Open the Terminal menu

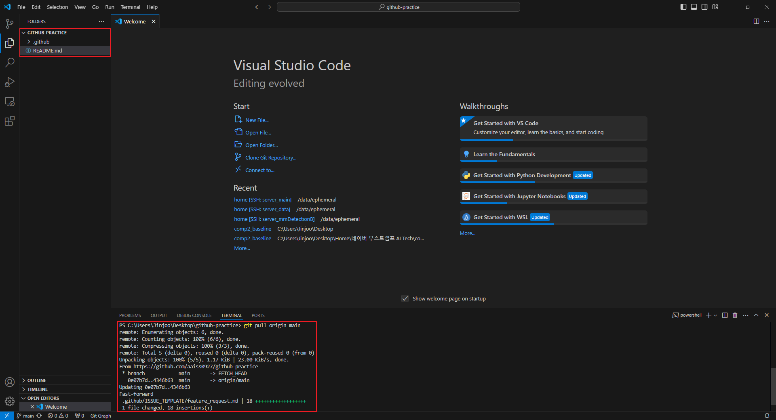click(x=130, y=7)
